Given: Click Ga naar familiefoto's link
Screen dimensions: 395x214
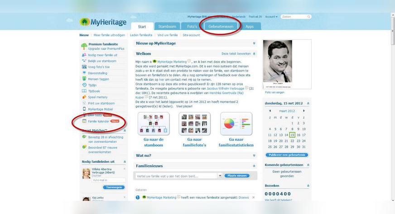Looking at the screenshot, I should [194, 142].
